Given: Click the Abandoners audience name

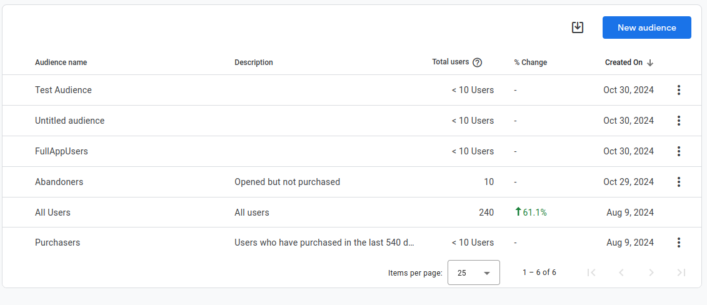Looking at the screenshot, I should click(x=59, y=182).
